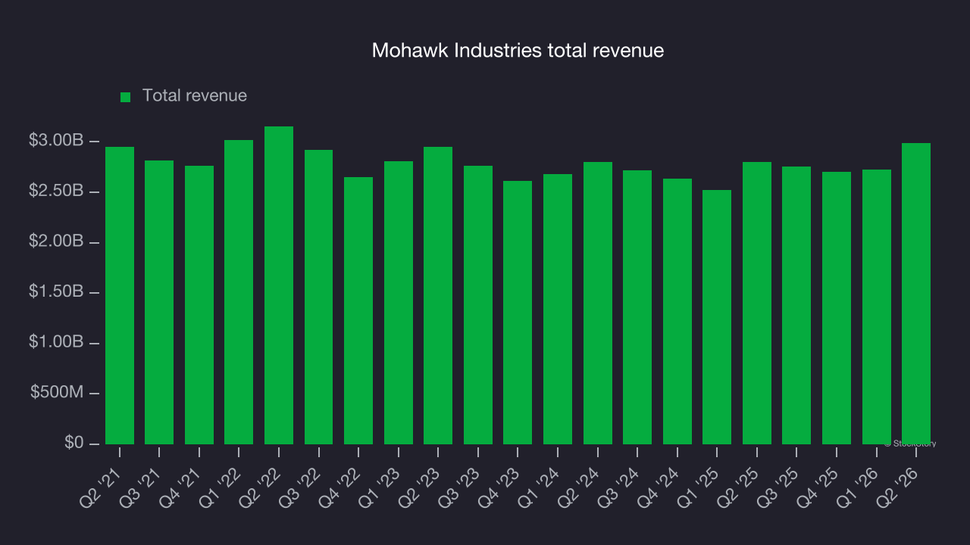
Task: Click the Q4 '24 revenue bar
Action: [677, 311]
